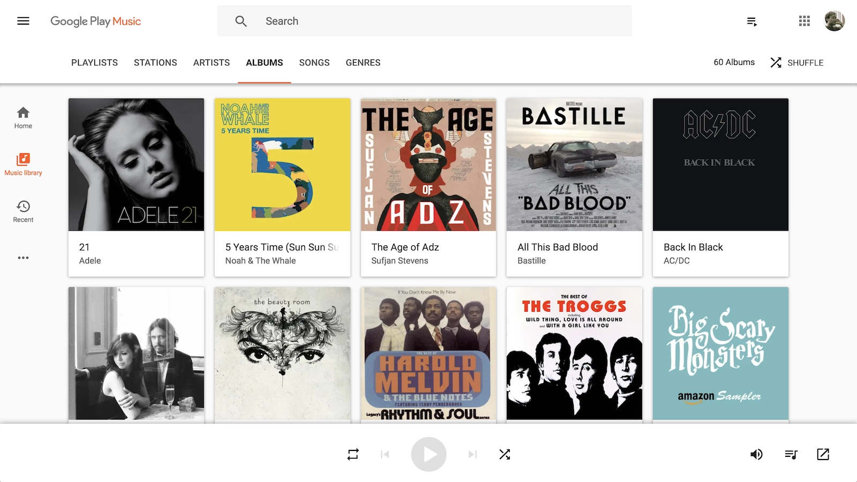
Task: Switch to the Playlists tab
Action: tap(94, 63)
